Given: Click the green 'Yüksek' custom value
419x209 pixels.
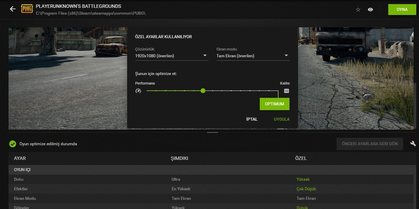Looking at the screenshot, I should tap(303, 179).
